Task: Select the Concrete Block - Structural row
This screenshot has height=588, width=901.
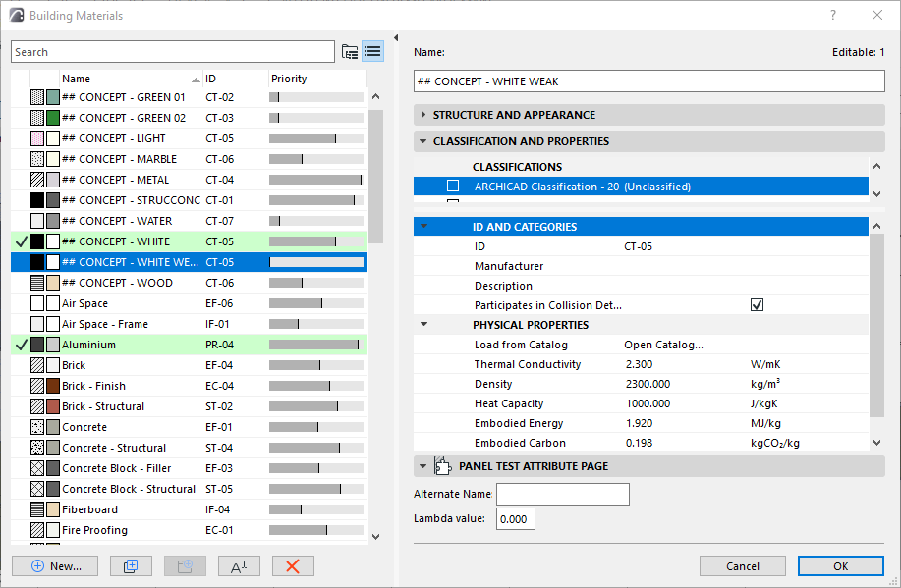Action: 189,489
